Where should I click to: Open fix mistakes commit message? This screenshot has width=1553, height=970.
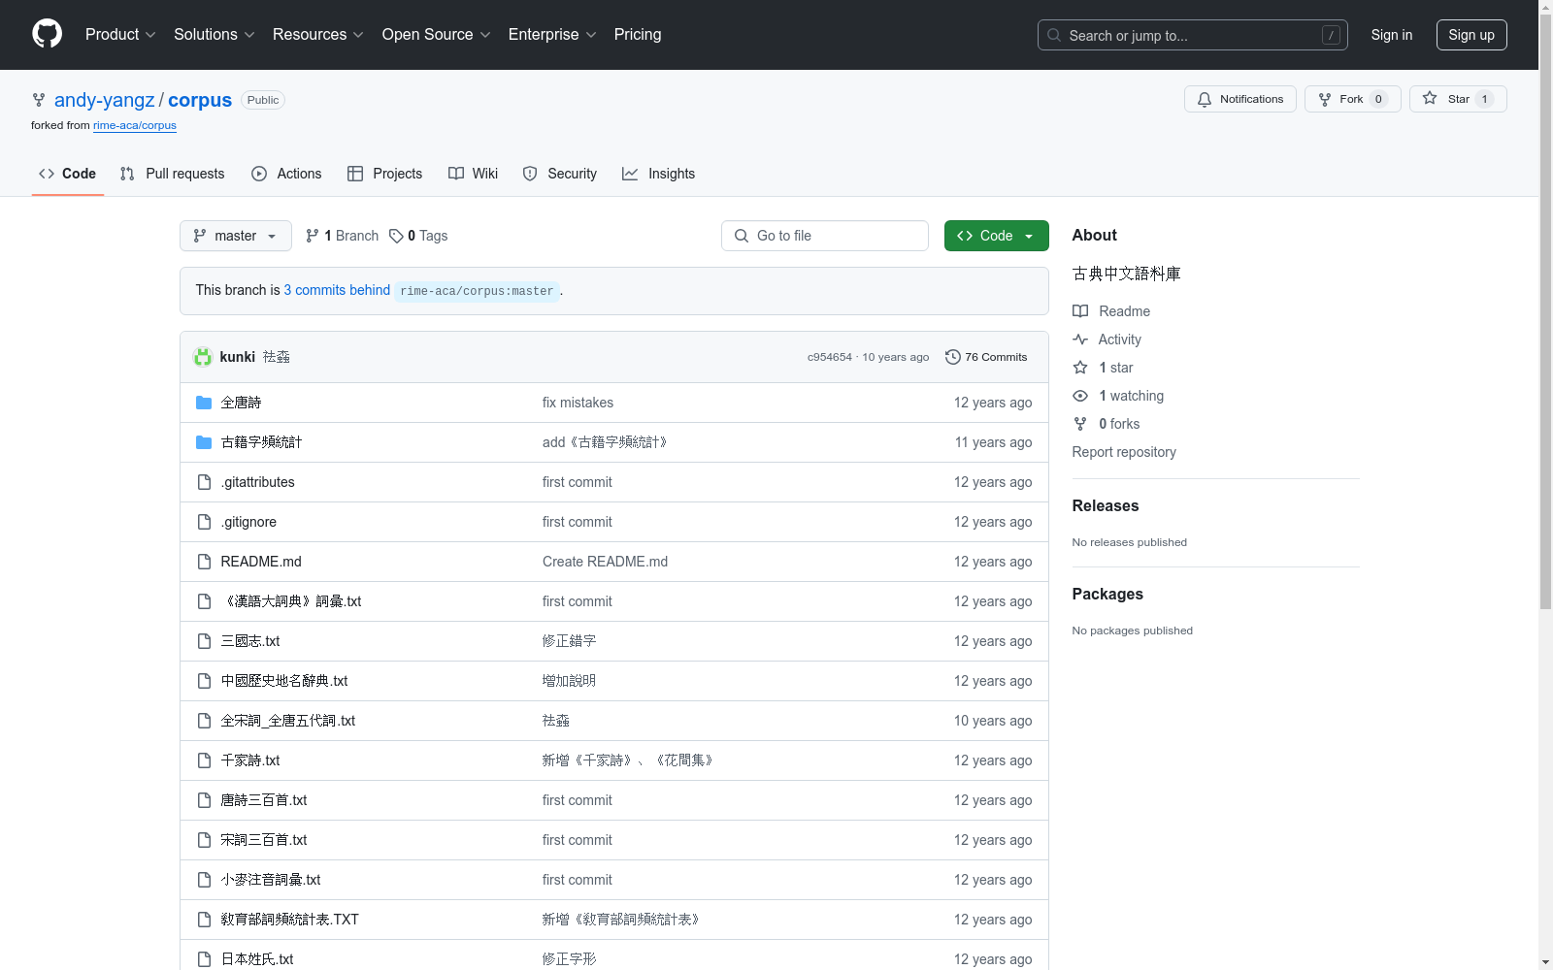pos(578,403)
